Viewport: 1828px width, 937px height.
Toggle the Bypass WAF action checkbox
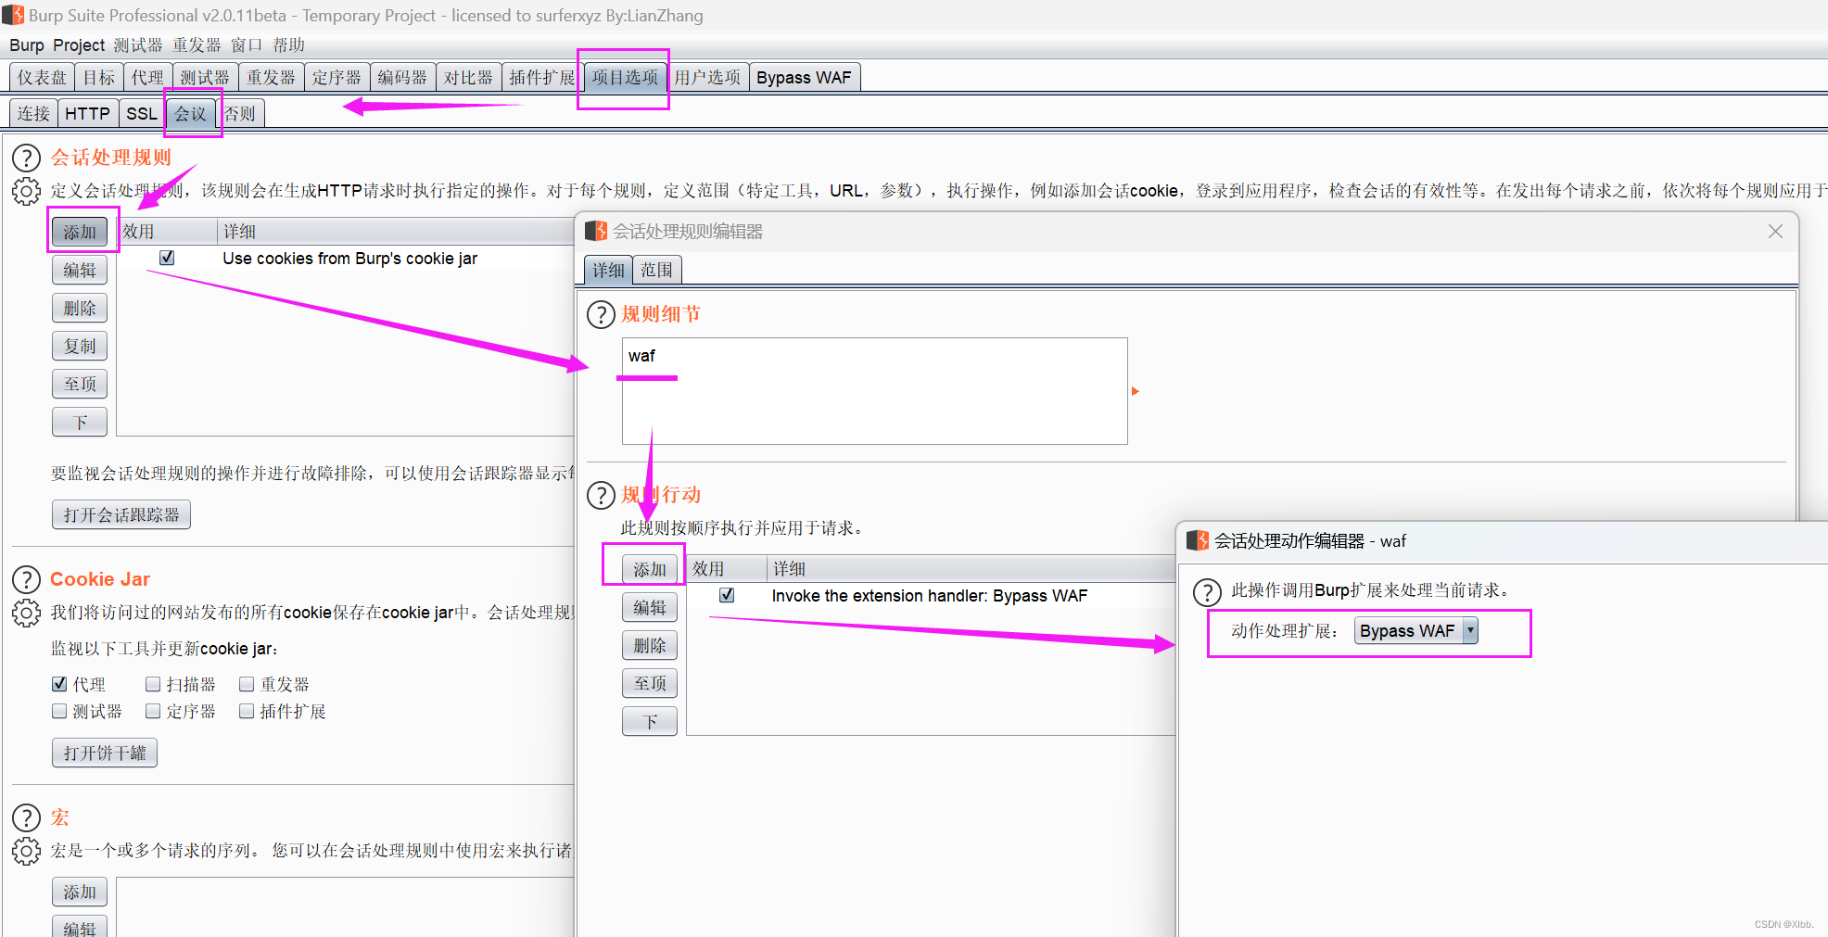click(x=727, y=595)
